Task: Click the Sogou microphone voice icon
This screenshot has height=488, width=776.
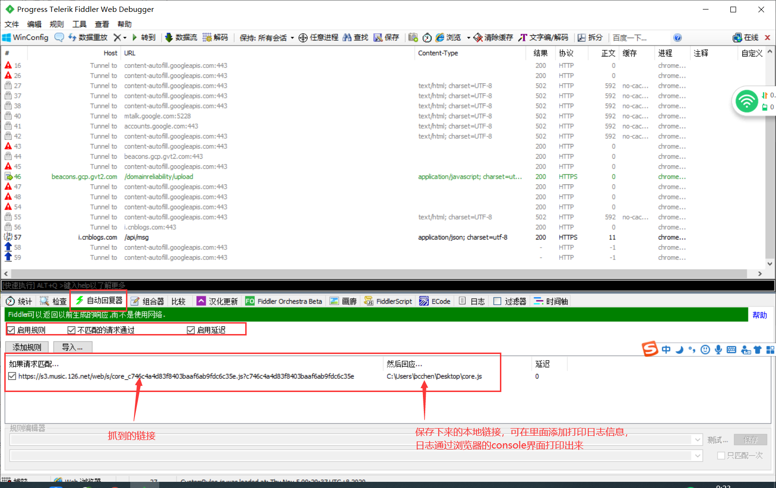Action: point(718,350)
